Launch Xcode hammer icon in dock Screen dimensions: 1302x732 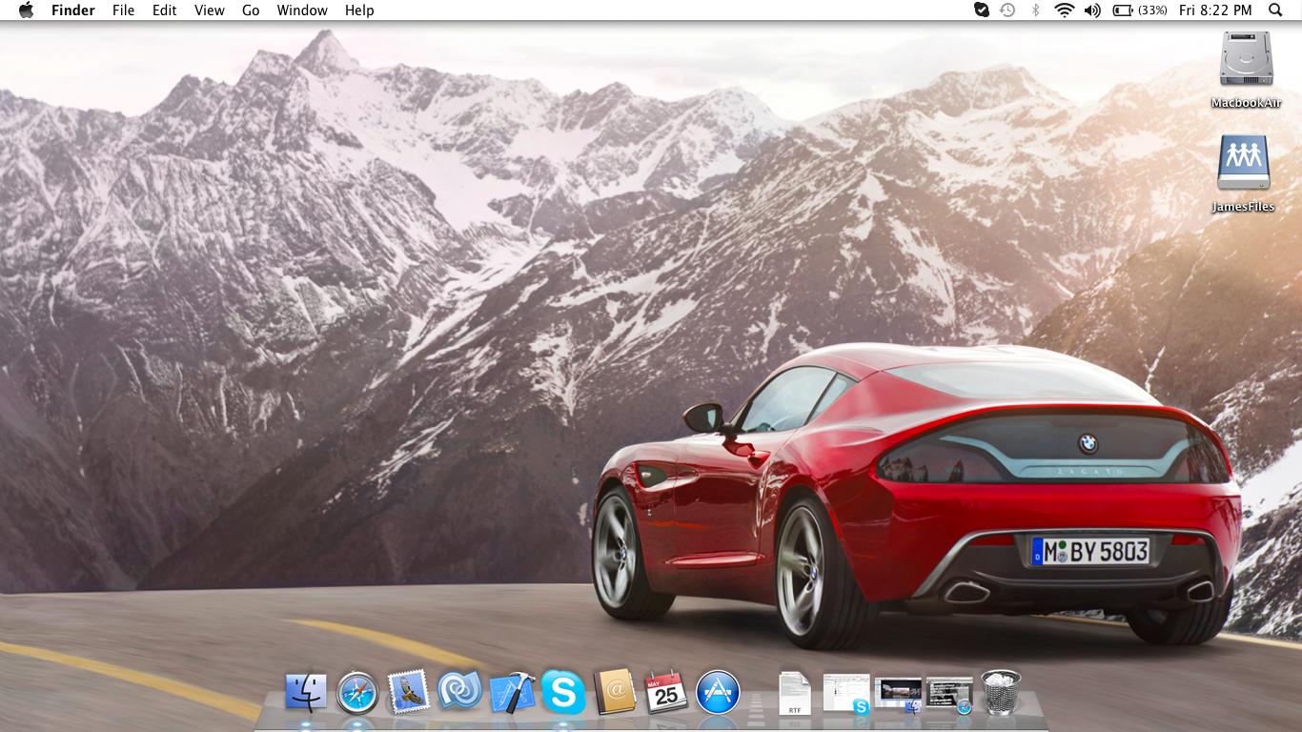point(512,693)
